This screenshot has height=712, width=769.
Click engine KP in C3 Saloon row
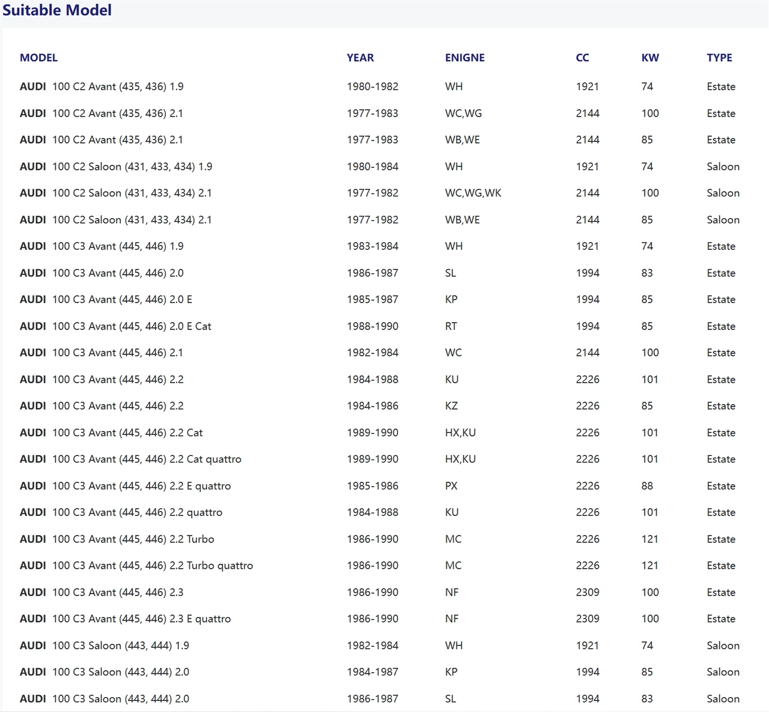tap(451, 672)
